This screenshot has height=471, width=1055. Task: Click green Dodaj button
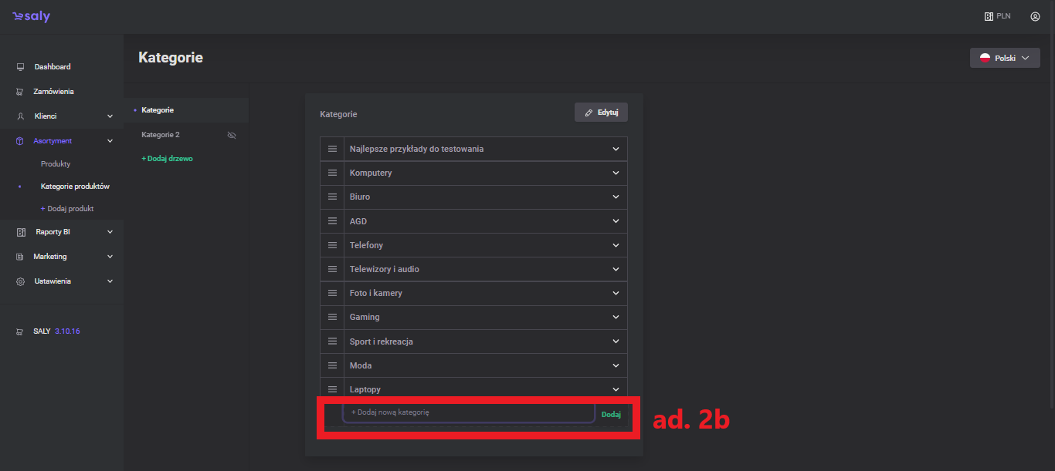(x=611, y=414)
